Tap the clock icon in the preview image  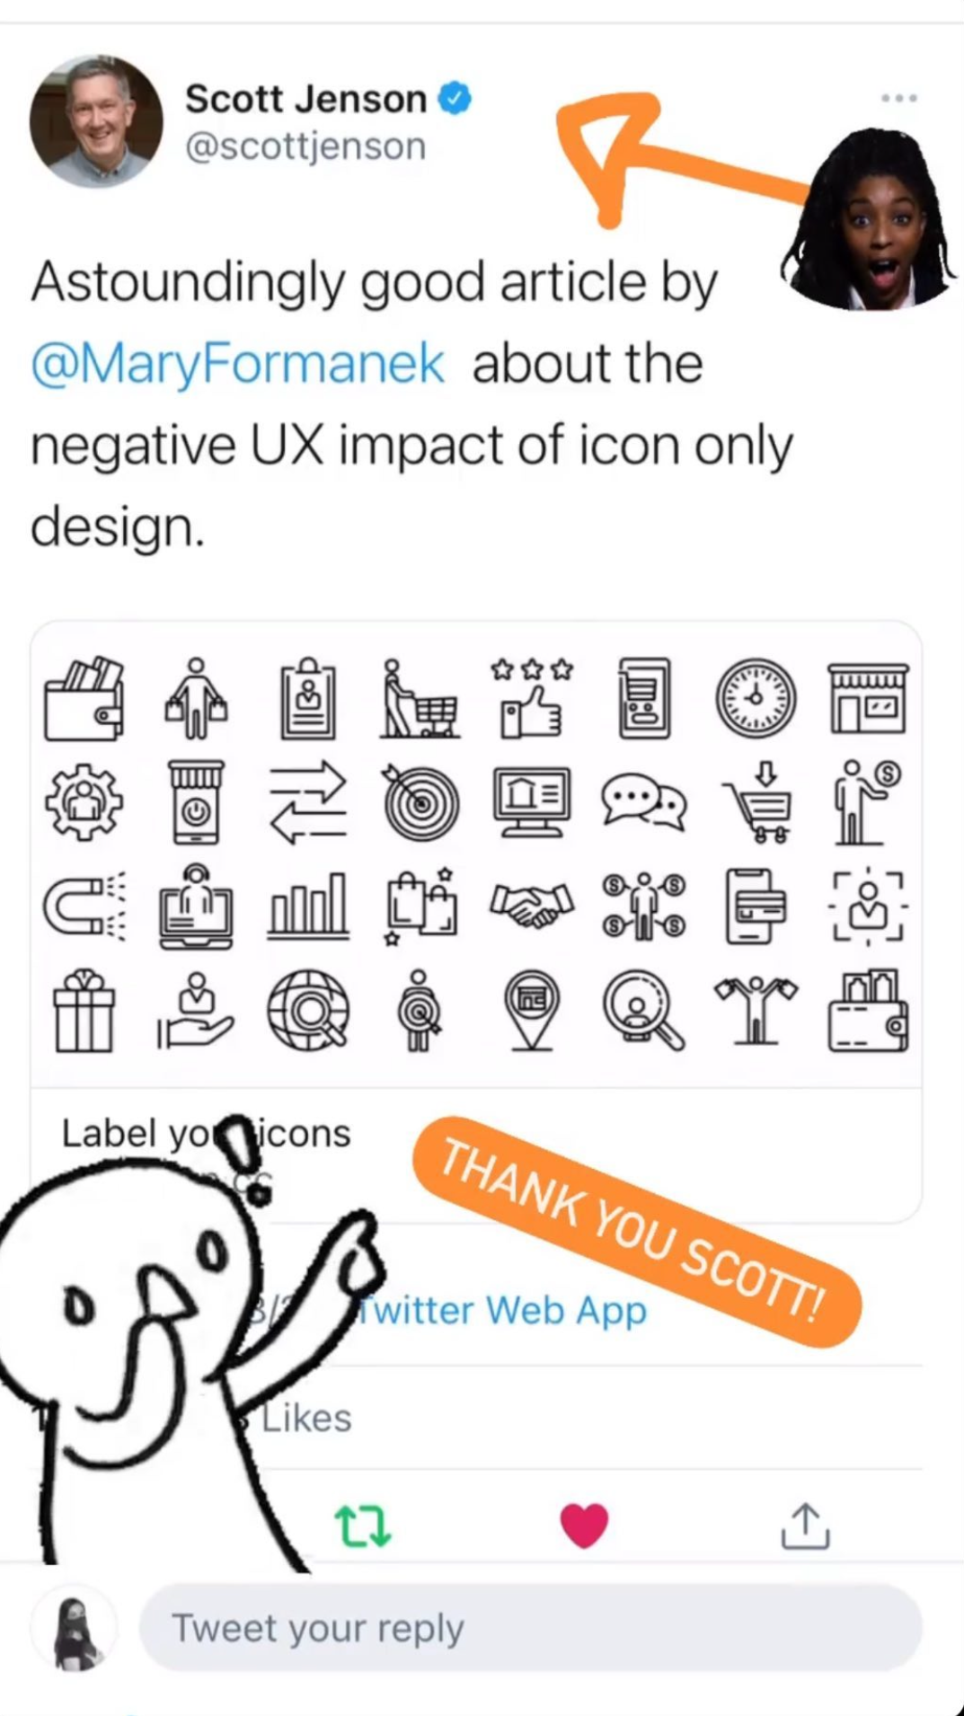coord(756,698)
